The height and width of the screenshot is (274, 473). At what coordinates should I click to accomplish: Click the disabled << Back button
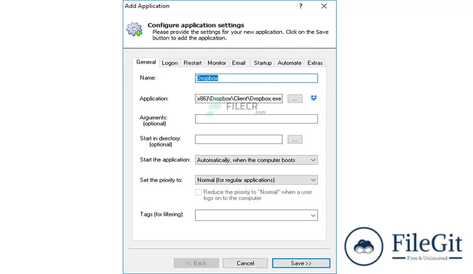point(196,263)
